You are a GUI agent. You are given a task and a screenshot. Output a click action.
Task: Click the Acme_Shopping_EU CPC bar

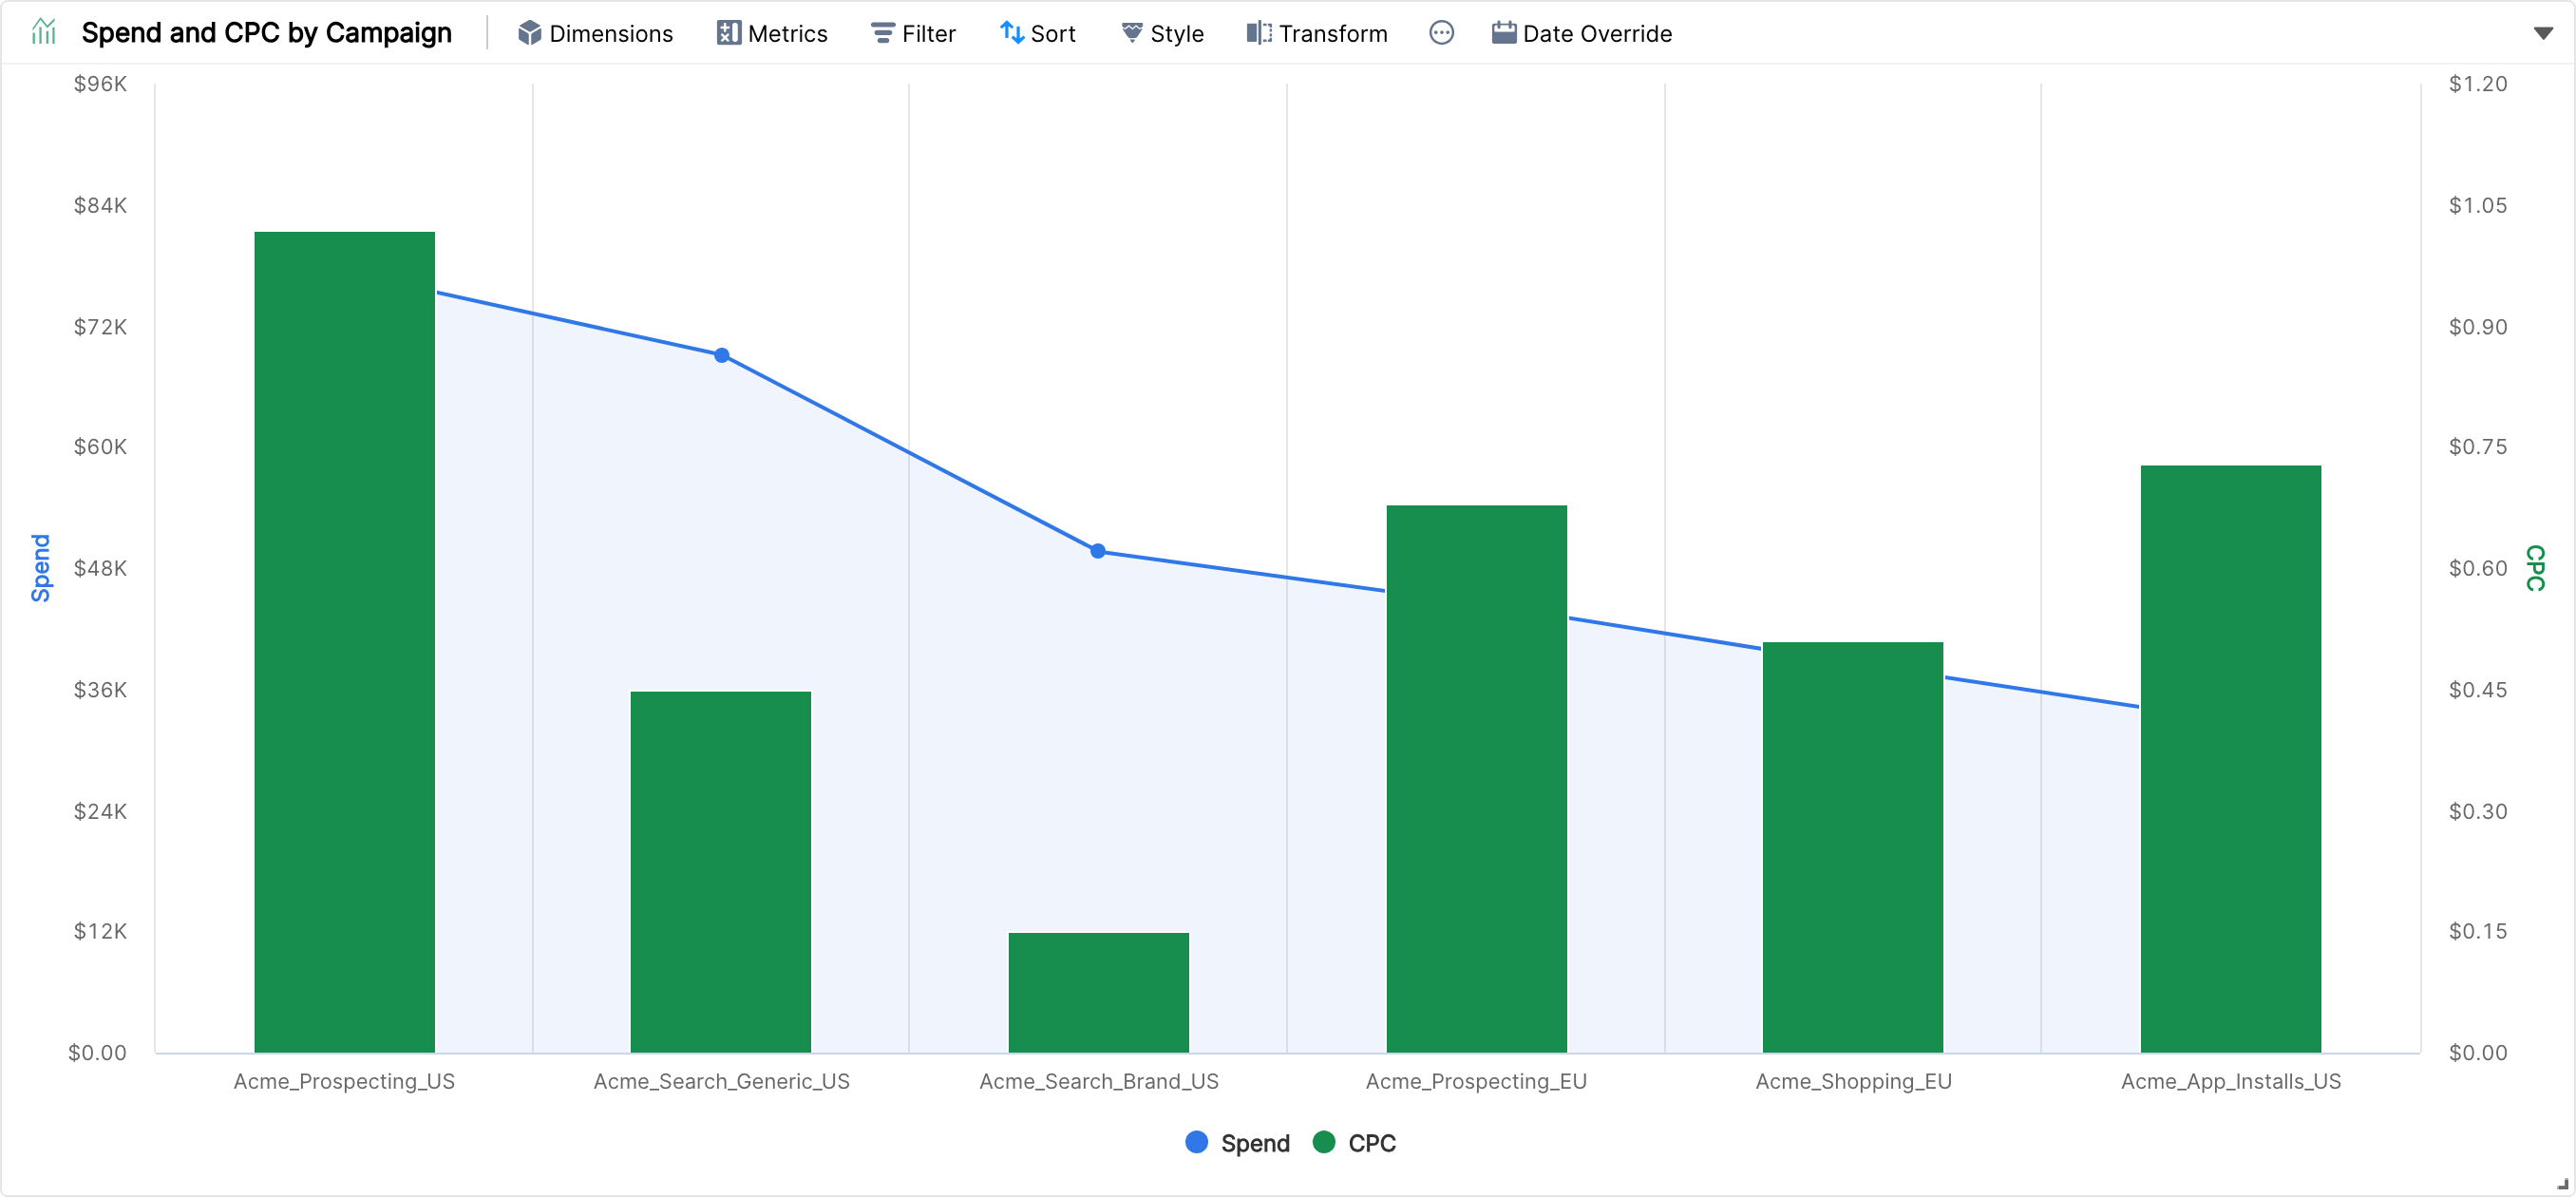click(x=1852, y=847)
